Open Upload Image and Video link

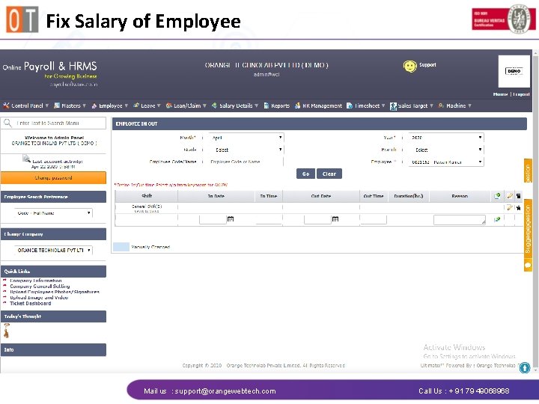39,298
